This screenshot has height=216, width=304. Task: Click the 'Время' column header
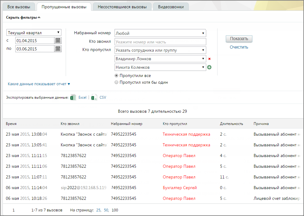click(x=11, y=124)
